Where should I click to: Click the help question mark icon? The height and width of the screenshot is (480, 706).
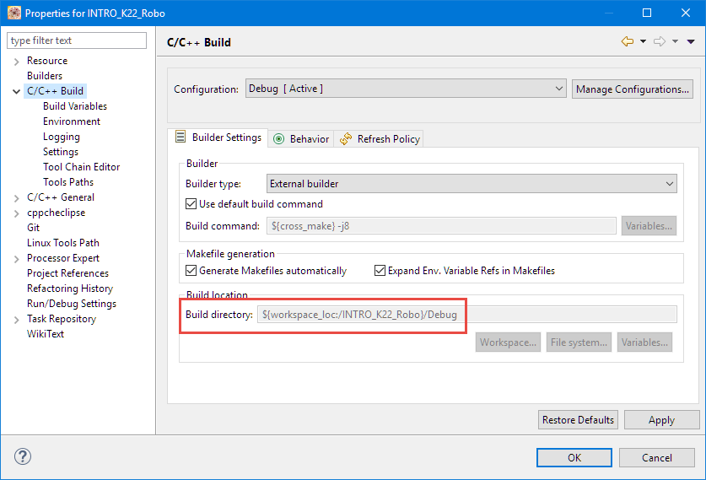(23, 456)
